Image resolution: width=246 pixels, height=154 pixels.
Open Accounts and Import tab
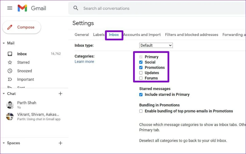point(142,35)
